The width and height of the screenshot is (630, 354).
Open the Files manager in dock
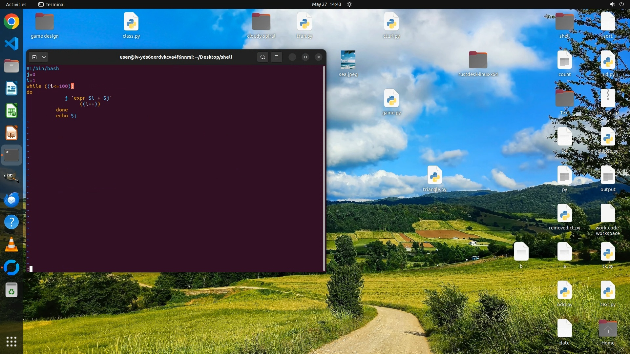click(11, 66)
